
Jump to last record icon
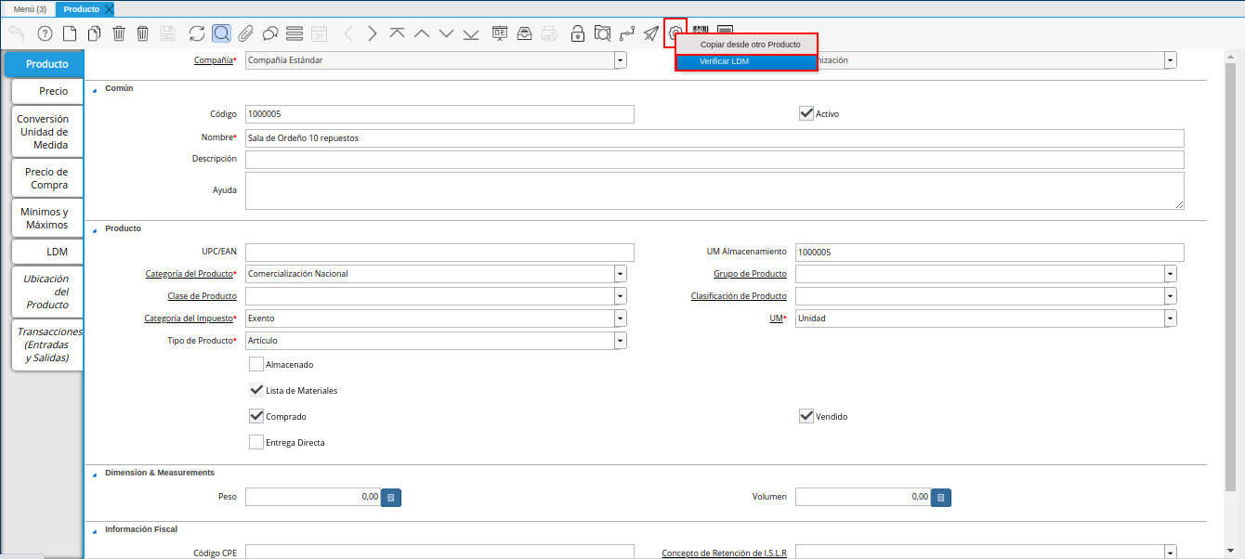[471, 33]
